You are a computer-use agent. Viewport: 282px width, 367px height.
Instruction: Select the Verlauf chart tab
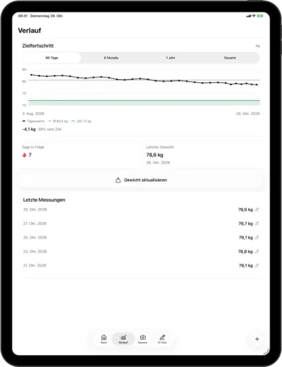[123, 339]
